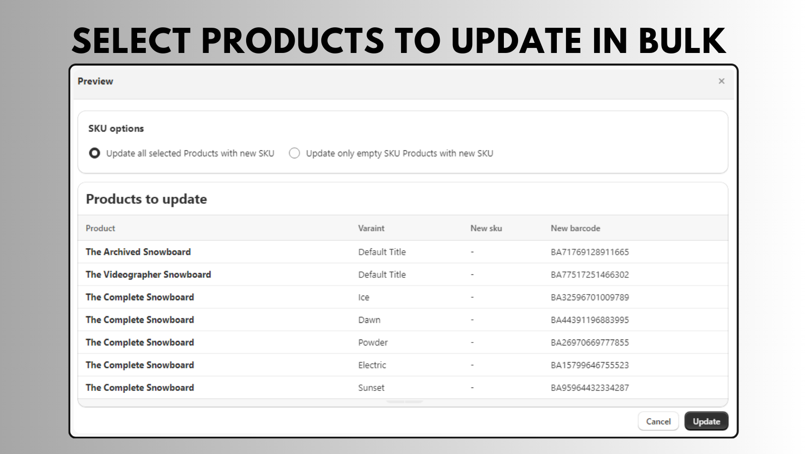Click the Powder variant row
Image resolution: width=807 pixels, height=454 pixels.
click(373, 343)
